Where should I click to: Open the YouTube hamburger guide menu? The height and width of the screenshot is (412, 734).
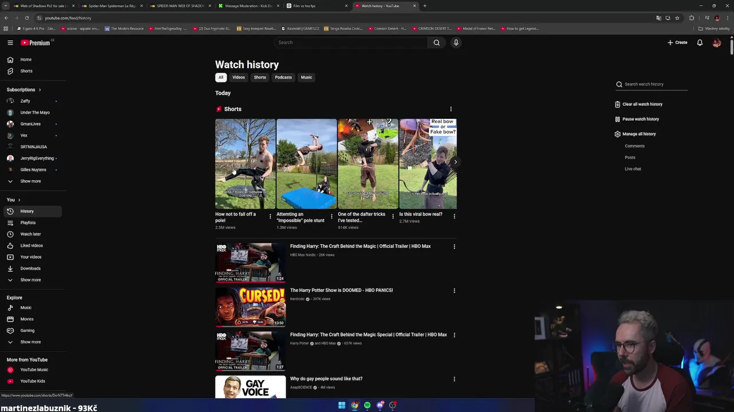pos(10,42)
